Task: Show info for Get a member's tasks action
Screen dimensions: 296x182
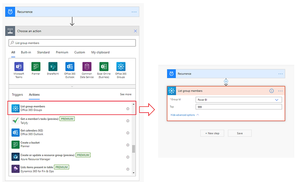Action: [x=128, y=121]
